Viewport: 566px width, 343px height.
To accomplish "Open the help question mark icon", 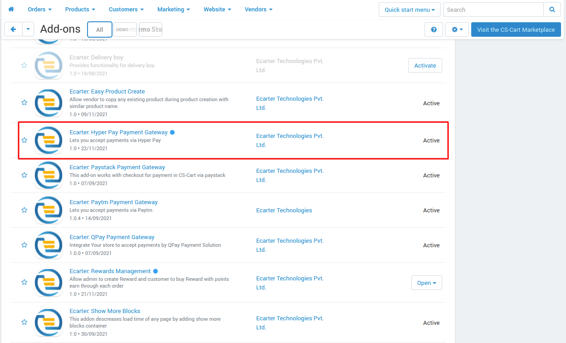I will click(434, 29).
